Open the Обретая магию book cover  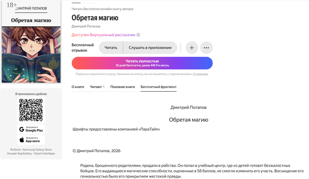click(x=31, y=42)
